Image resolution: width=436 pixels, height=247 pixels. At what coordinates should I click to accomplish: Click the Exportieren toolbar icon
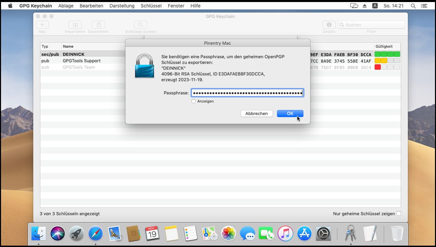(x=98, y=25)
